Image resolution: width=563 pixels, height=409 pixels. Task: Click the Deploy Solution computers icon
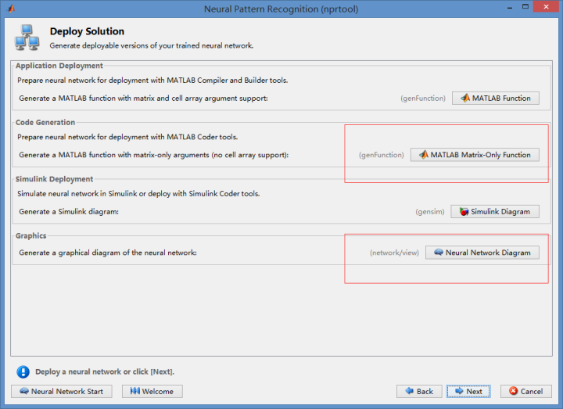[27, 38]
